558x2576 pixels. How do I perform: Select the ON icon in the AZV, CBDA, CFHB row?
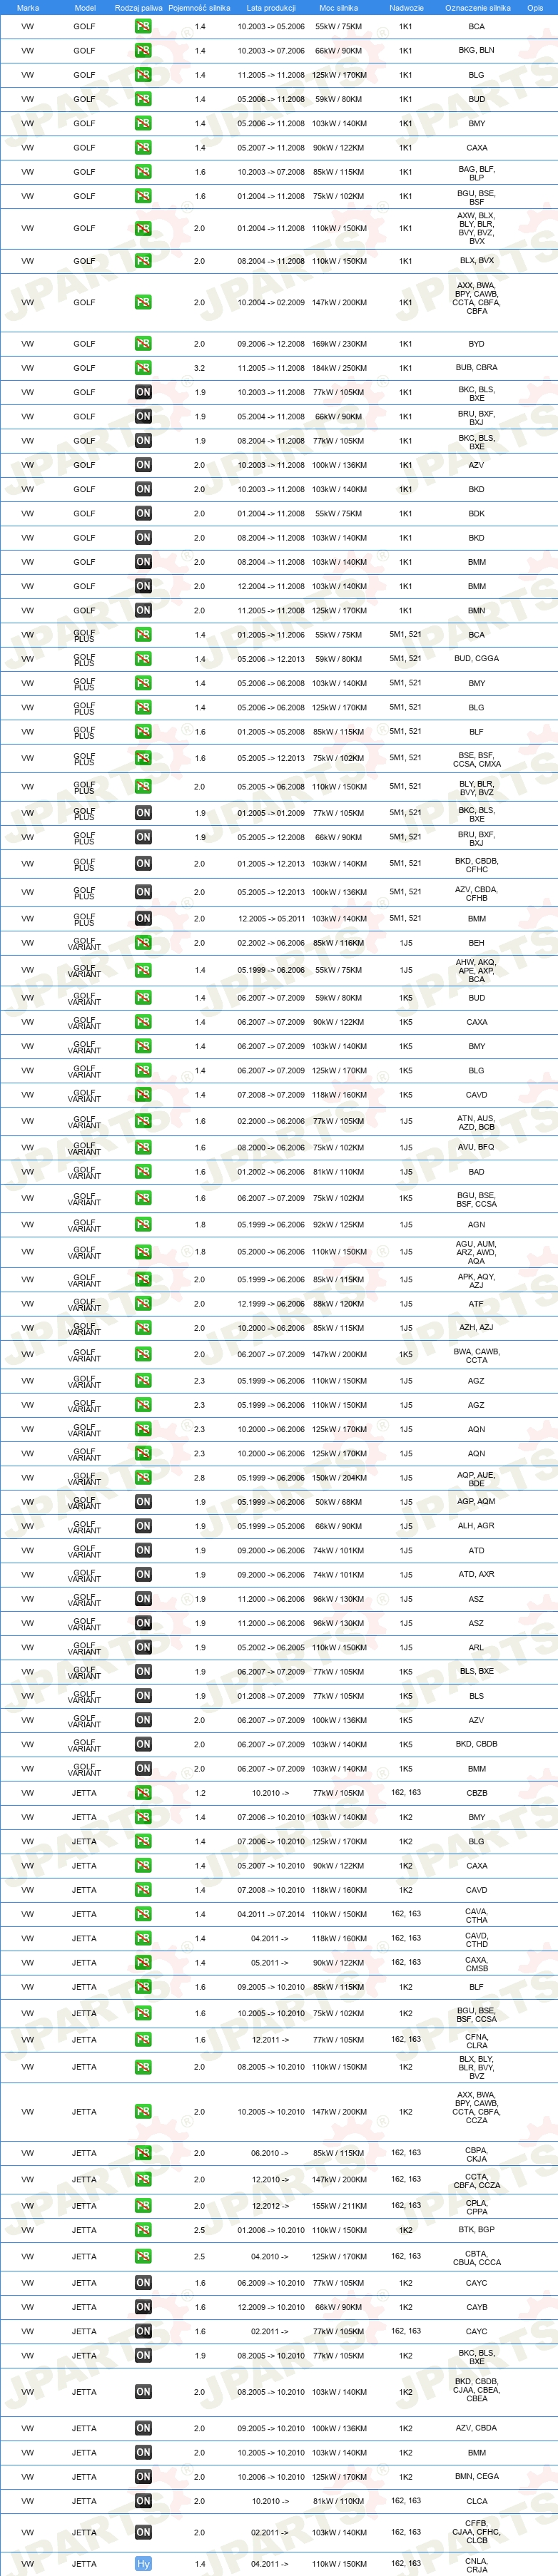pyautogui.click(x=143, y=892)
